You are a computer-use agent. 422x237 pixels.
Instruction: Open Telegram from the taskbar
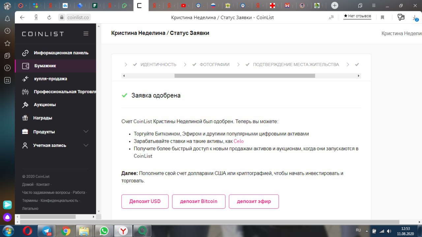[x=47, y=231]
